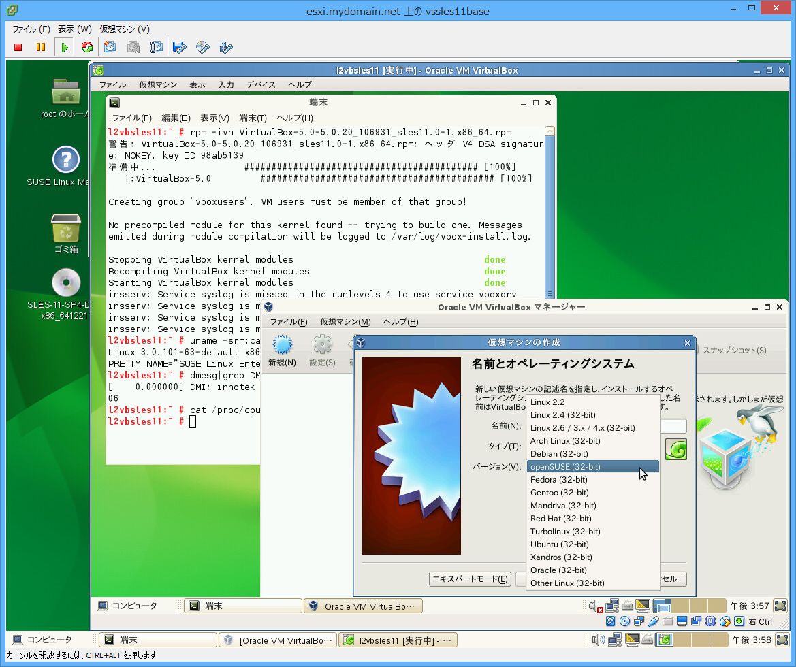
Task: Select Gentoo (32-bit) option
Action: click(593, 492)
